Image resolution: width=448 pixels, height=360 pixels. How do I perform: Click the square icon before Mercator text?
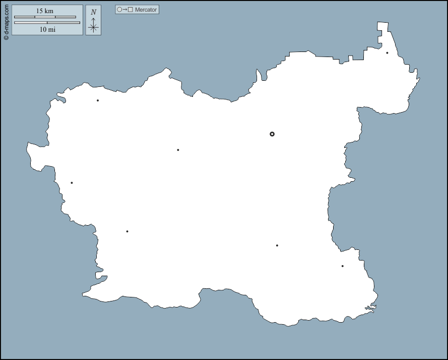(131, 10)
